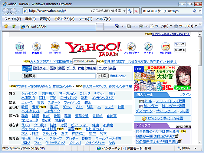The width and height of the screenshot is (204, 153).
Task: Click the calendar icon in 個人ツール
Action: (141, 106)
